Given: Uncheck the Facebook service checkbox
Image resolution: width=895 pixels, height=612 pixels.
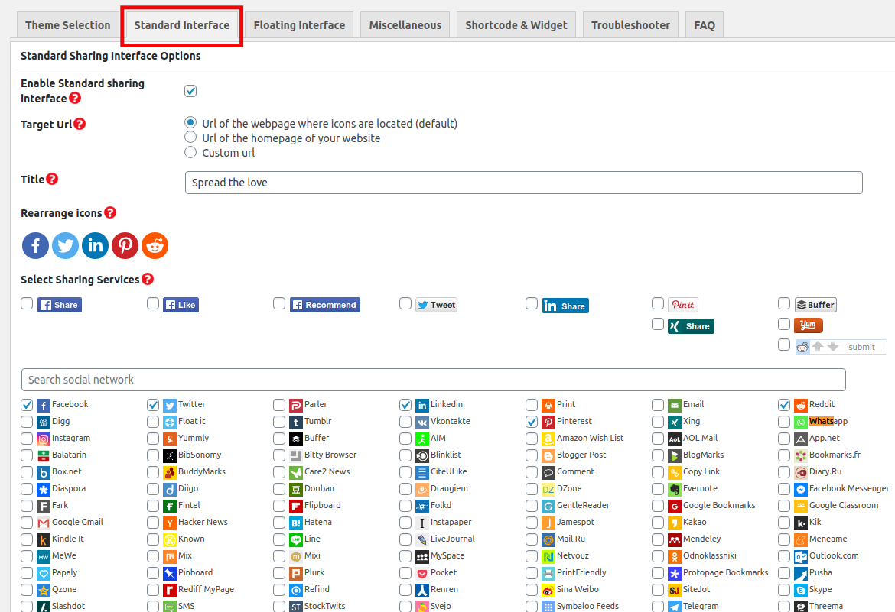Looking at the screenshot, I should (27, 405).
